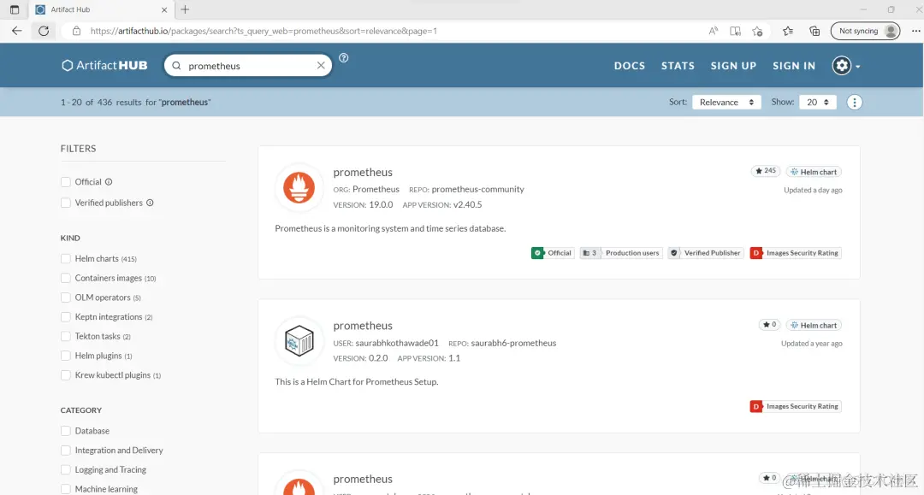Open a new browser tab
The width and height of the screenshot is (924, 495).
point(185,9)
